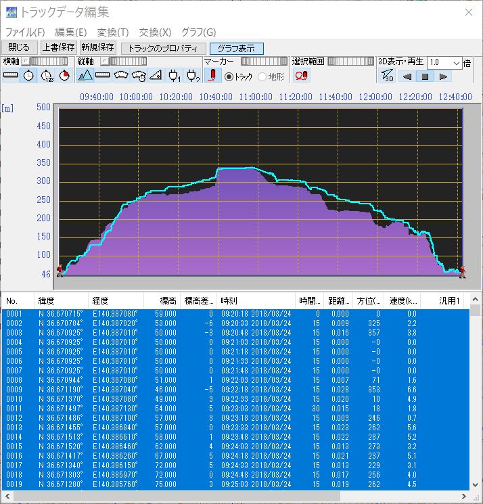The height and width of the screenshot is (504, 483).
Task: Open the グラフ(G) menu
Action: point(199,32)
